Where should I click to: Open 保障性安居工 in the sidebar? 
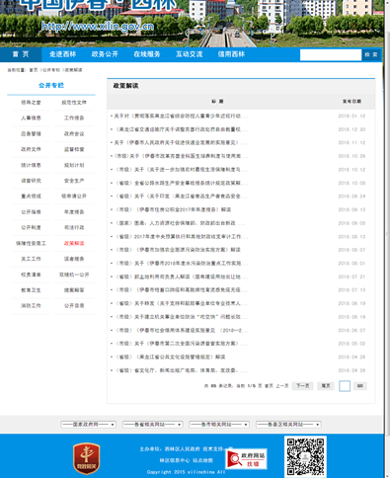click(31, 243)
